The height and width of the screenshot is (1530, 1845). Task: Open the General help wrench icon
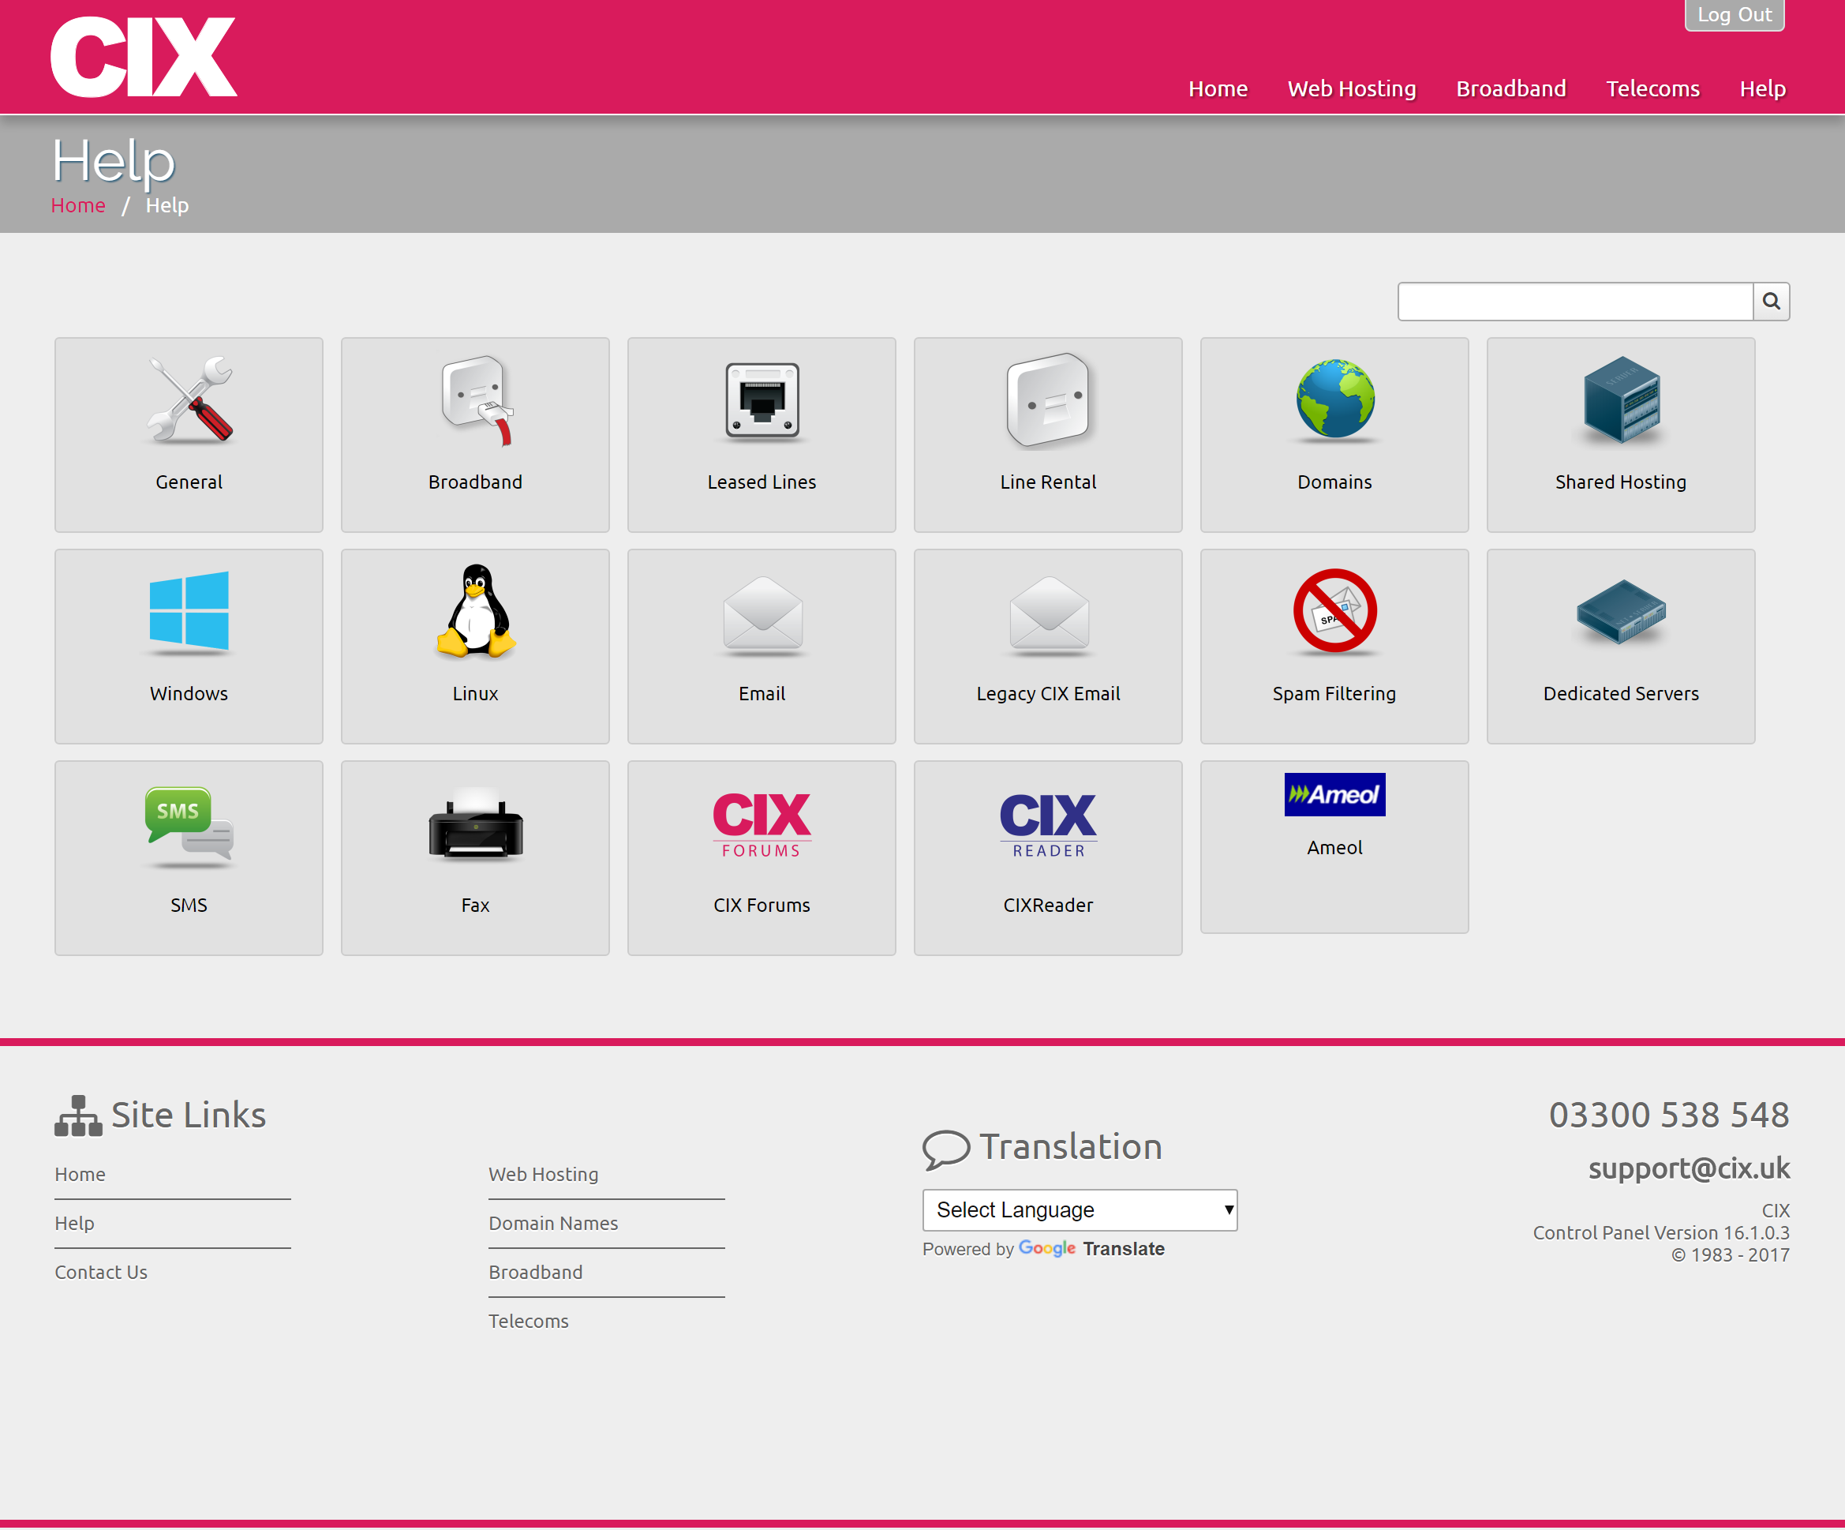pyautogui.click(x=189, y=399)
